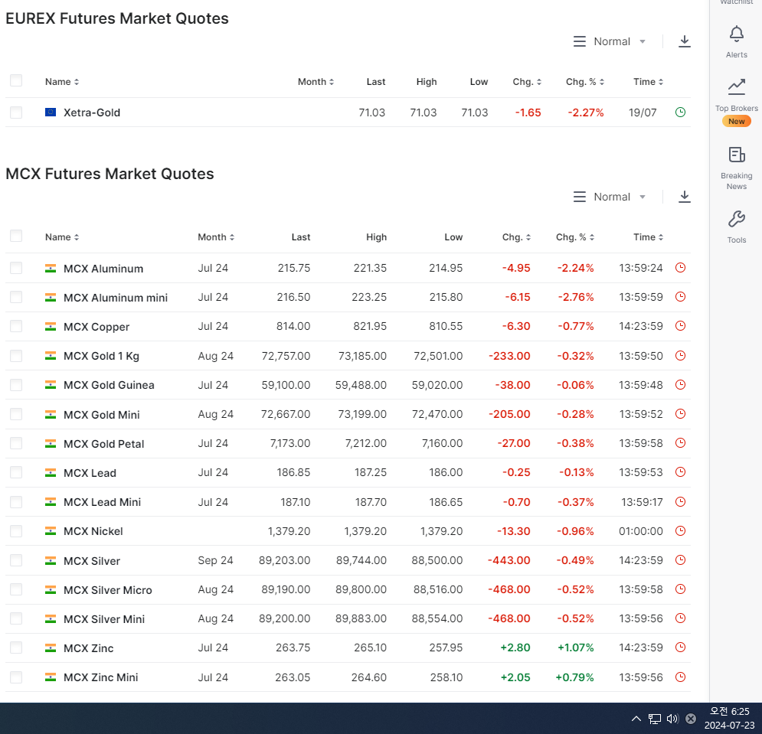762x734 pixels.
Task: Sort MCX table by Chg.
Action: point(517,237)
